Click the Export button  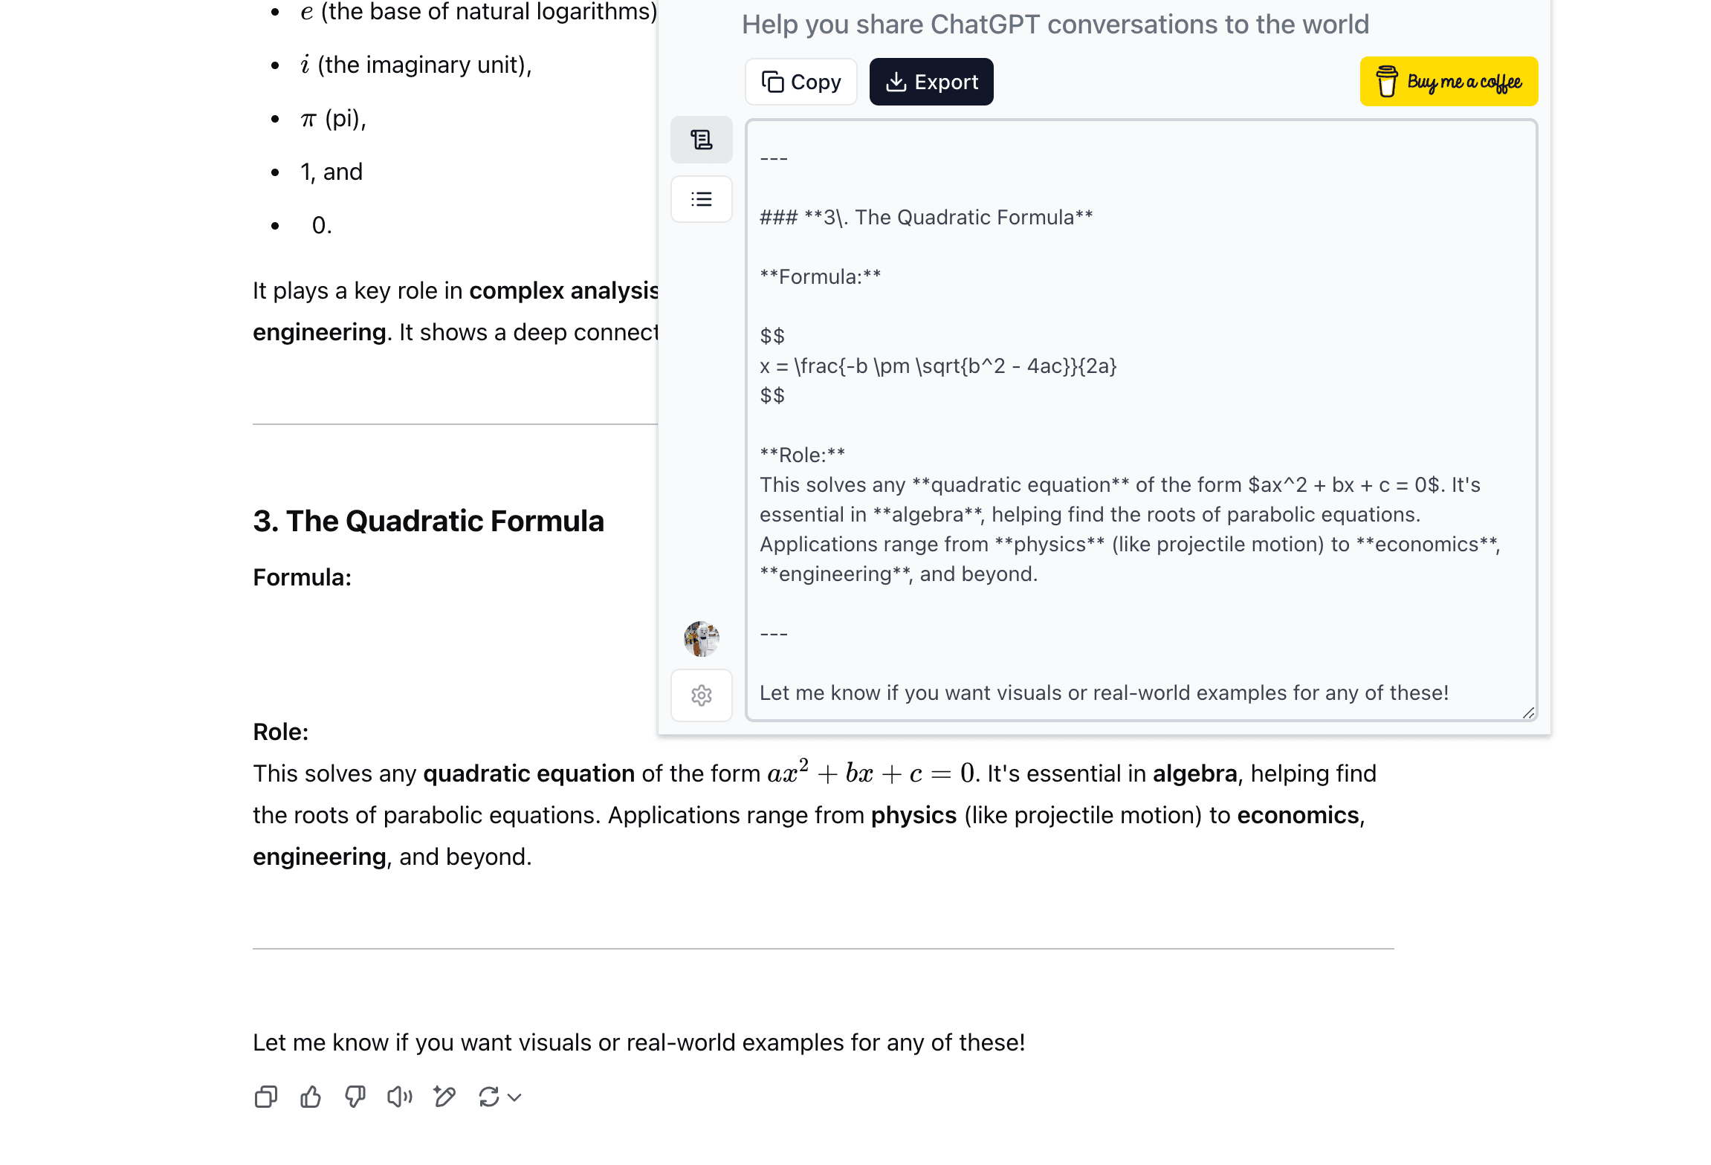(x=931, y=82)
